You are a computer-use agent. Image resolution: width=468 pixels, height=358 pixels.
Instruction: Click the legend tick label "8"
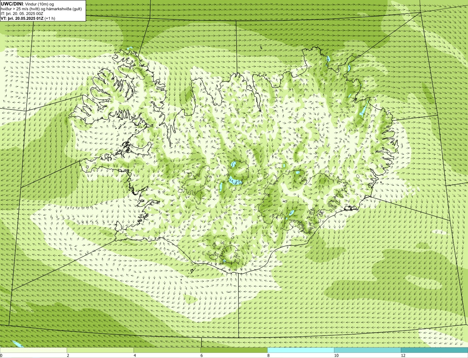(268, 355)
